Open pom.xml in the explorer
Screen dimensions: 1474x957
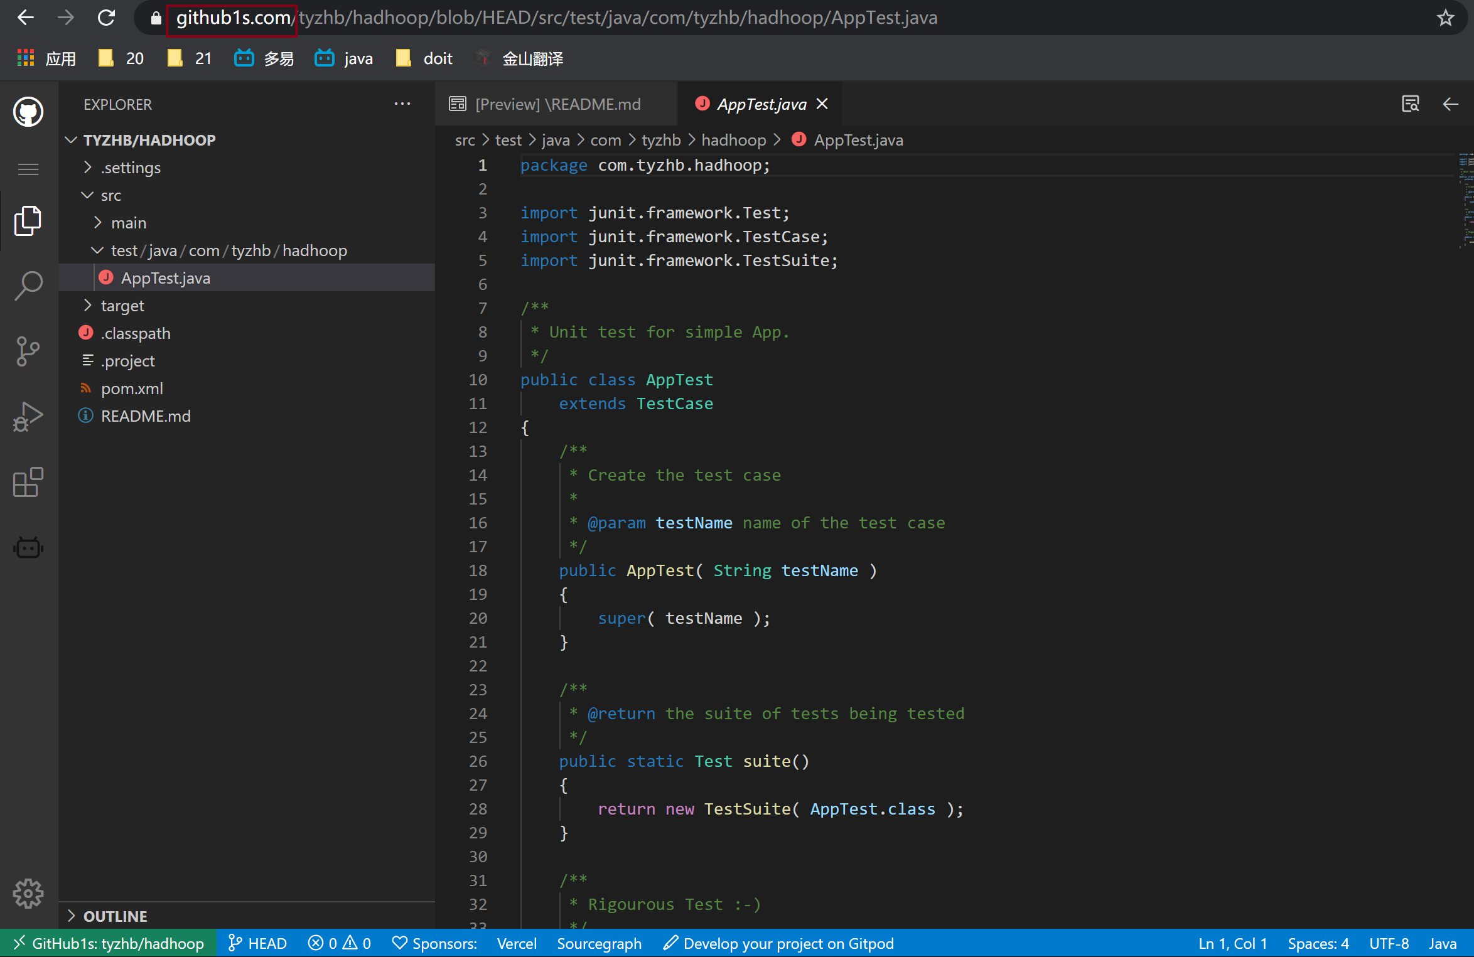coord(132,388)
